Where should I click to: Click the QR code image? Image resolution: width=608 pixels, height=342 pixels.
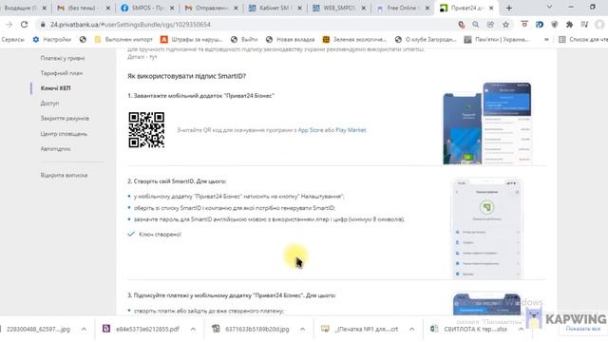pyautogui.click(x=146, y=130)
